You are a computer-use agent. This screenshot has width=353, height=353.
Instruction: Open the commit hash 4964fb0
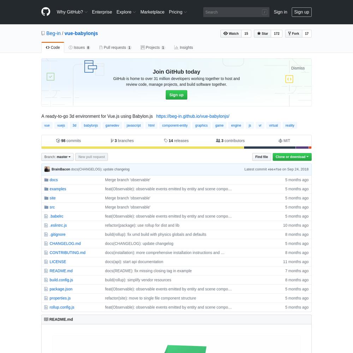274,169
